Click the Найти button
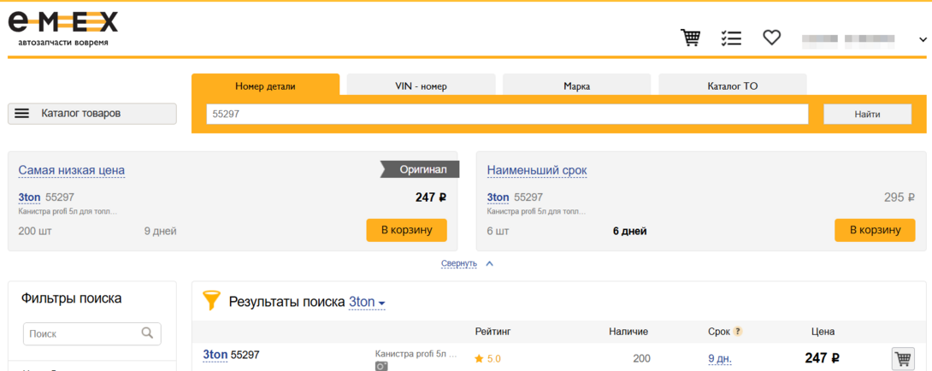Image resolution: width=932 pixels, height=371 pixels. pyautogui.click(x=867, y=115)
